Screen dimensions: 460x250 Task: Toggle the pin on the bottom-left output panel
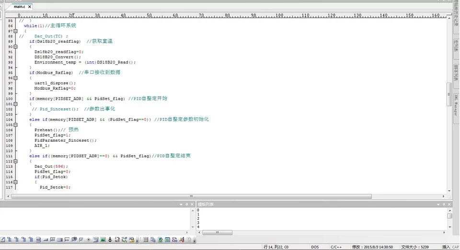click(x=186, y=204)
